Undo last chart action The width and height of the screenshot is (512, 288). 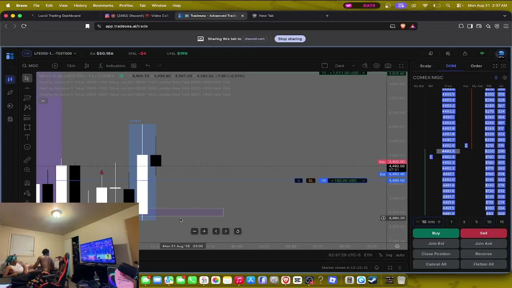[x=148, y=66]
